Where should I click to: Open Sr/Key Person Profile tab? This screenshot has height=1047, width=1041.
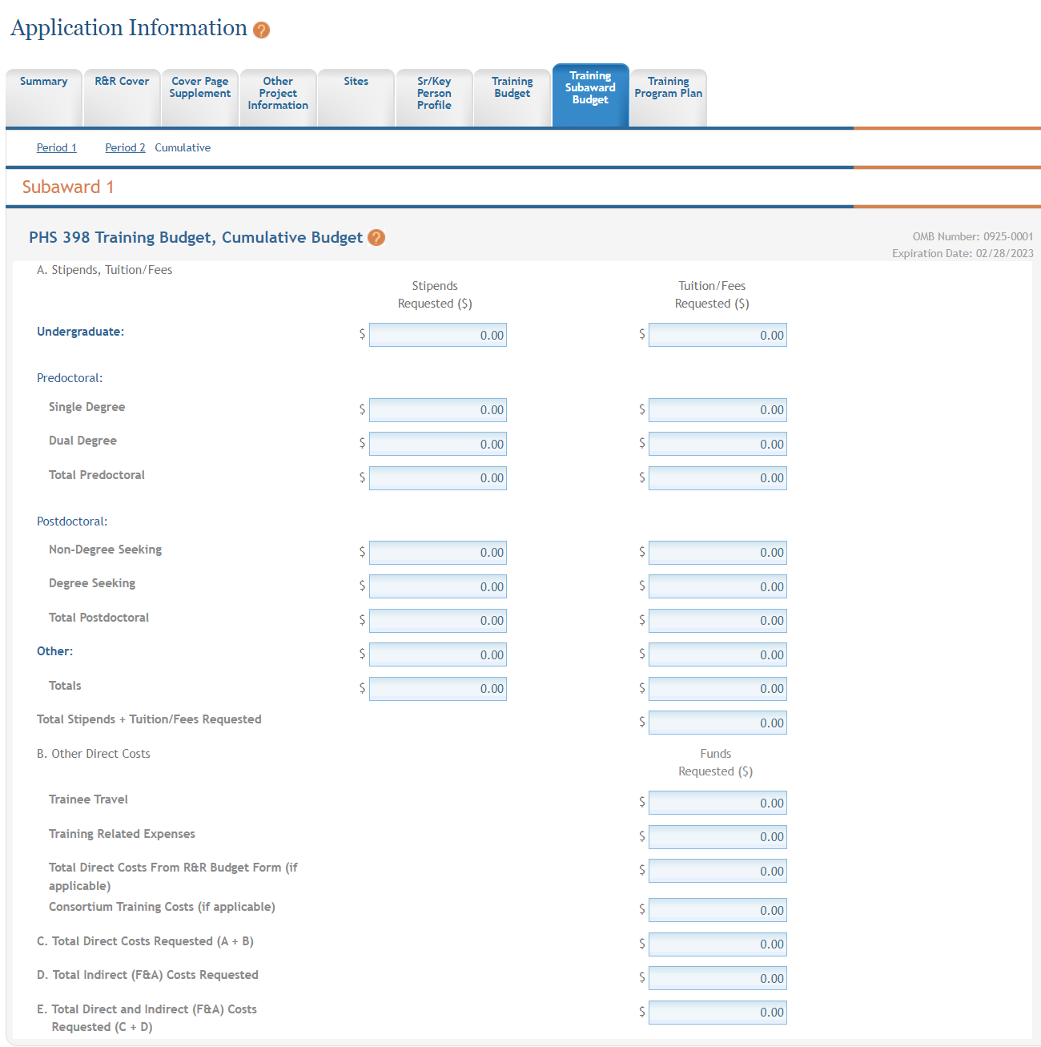(x=434, y=97)
